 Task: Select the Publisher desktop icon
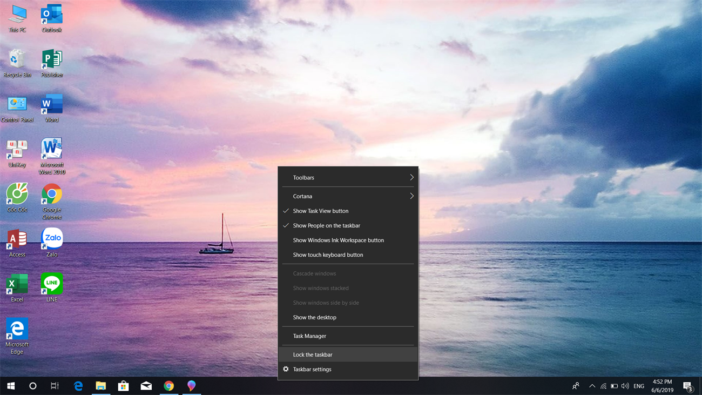click(x=52, y=61)
